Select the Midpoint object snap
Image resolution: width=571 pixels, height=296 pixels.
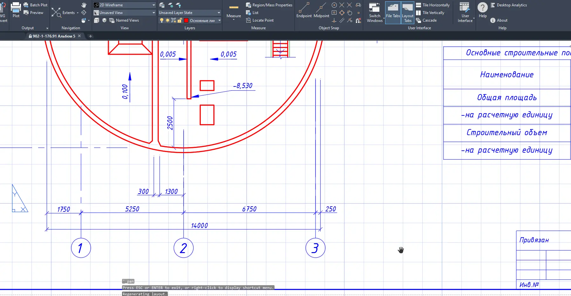(321, 8)
